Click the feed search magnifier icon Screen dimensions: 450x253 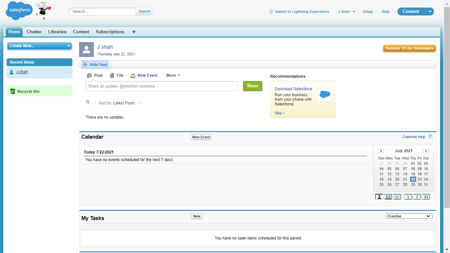coord(88,102)
